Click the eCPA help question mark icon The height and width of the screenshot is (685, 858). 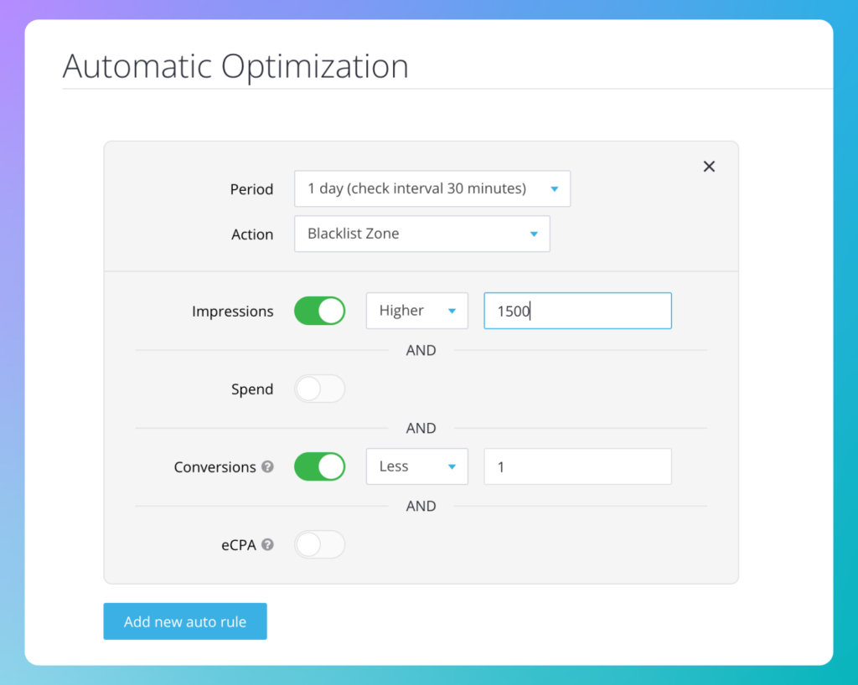click(267, 544)
